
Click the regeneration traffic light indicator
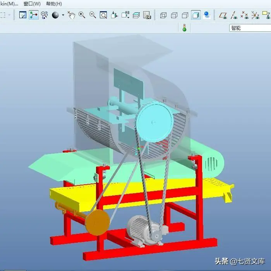coord(184,27)
